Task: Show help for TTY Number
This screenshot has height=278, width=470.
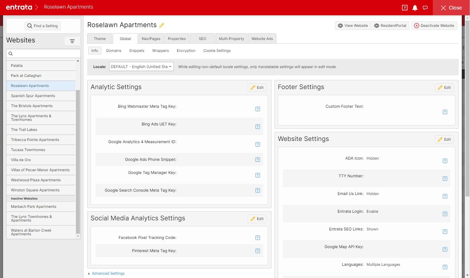Action: pos(445,179)
